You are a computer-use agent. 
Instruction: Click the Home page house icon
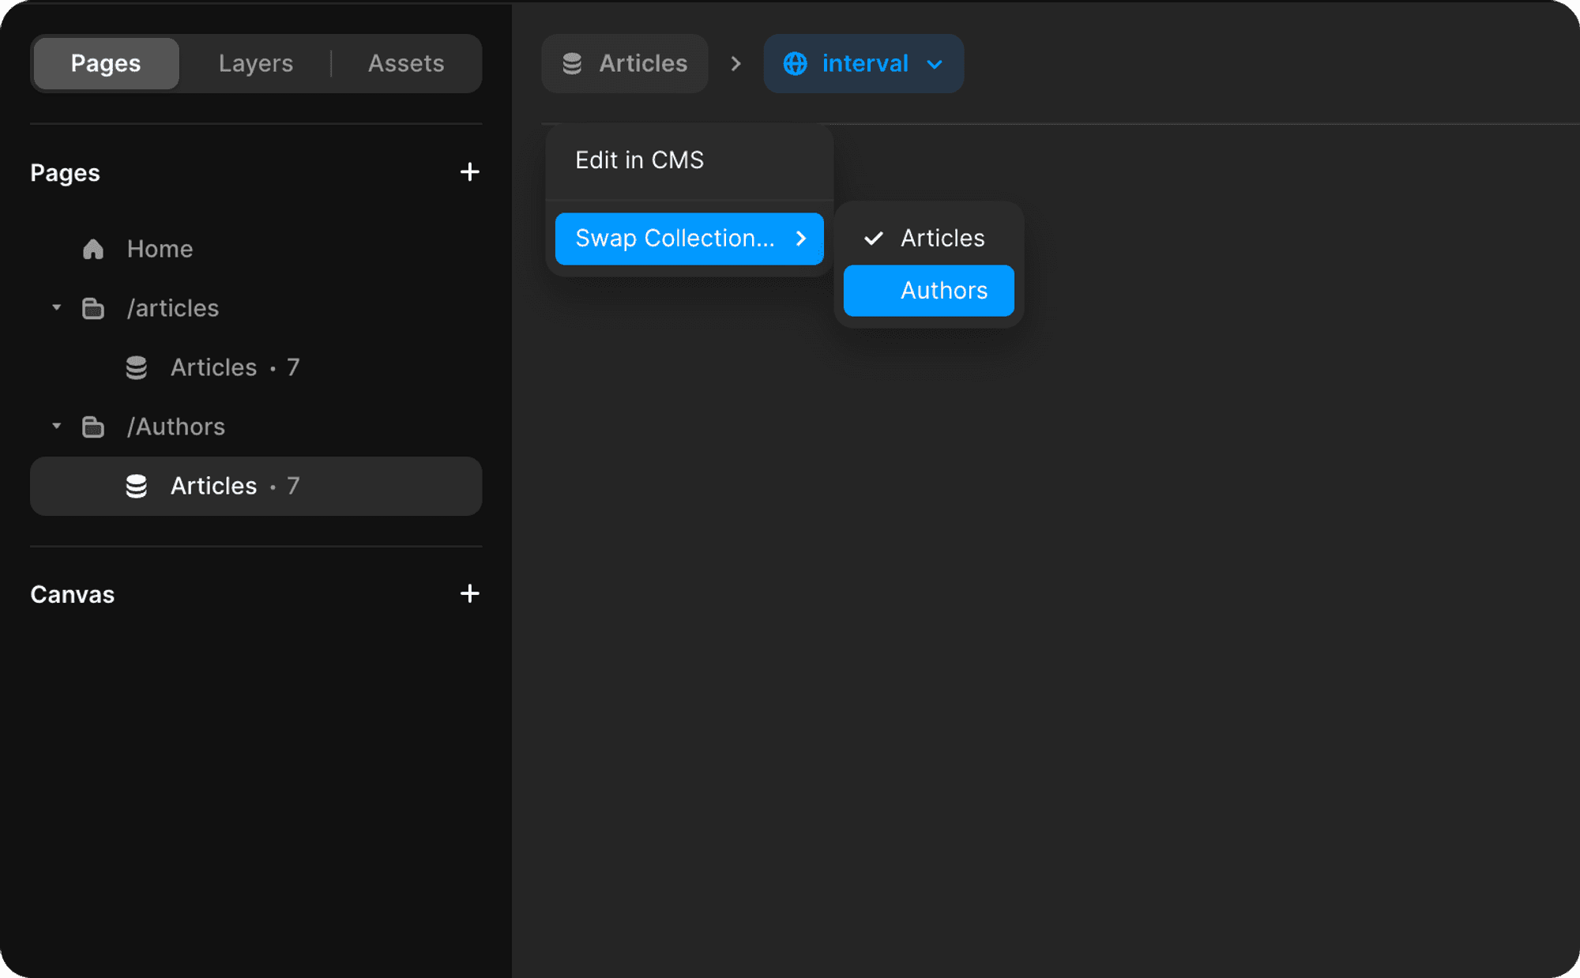click(x=93, y=249)
